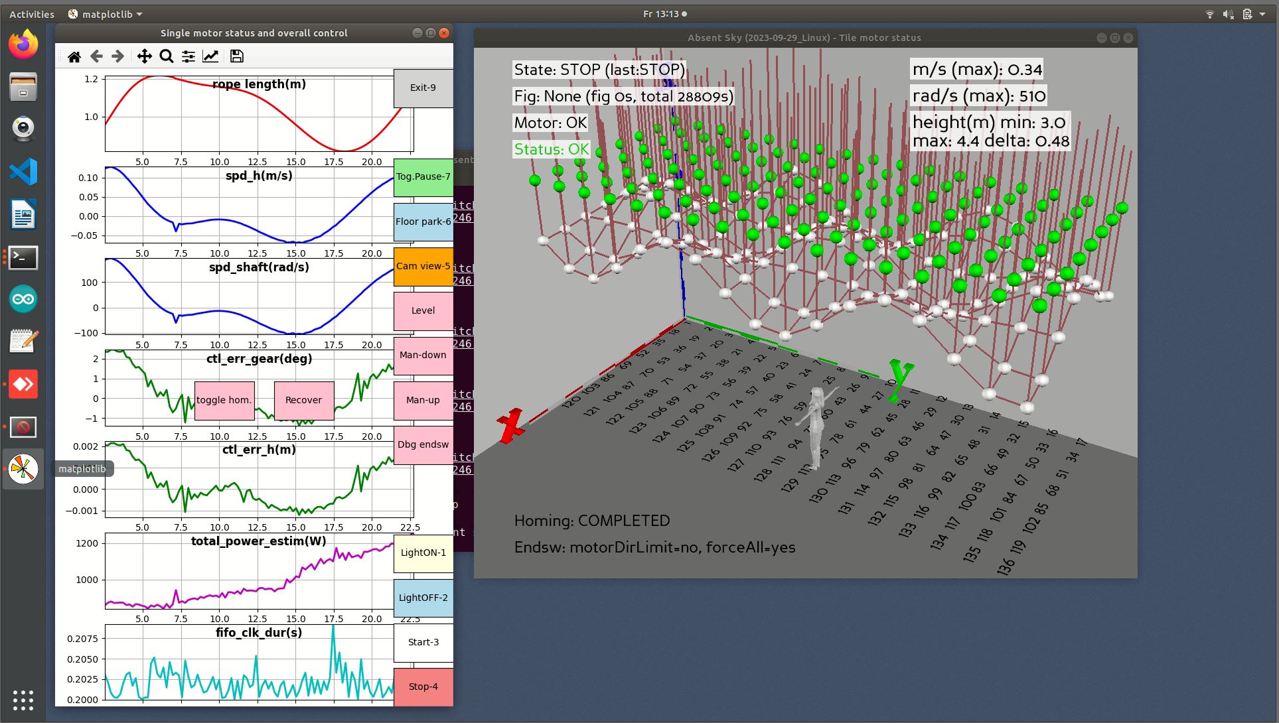Click the Back to previous view arrow
Viewport: 1279px width, 723px height.
click(96, 57)
